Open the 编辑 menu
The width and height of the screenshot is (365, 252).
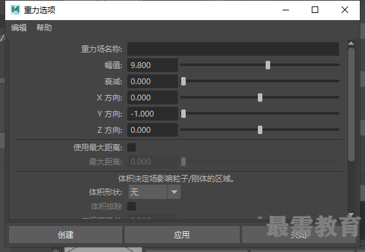[19, 28]
